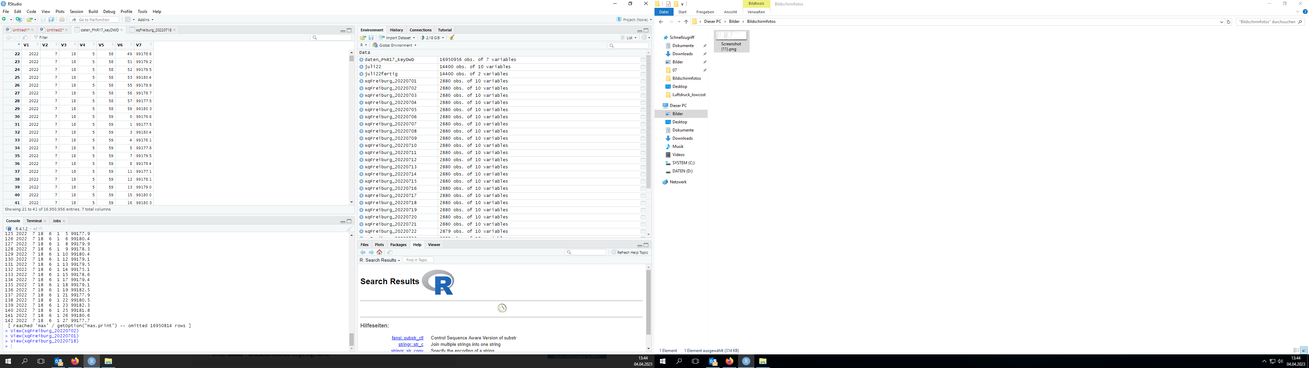
Task: Click the print icon in main toolbar
Action: tap(62, 20)
